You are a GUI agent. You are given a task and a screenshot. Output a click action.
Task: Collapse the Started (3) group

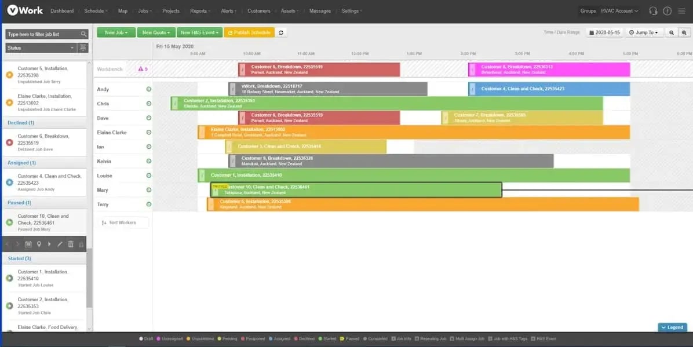click(x=19, y=258)
